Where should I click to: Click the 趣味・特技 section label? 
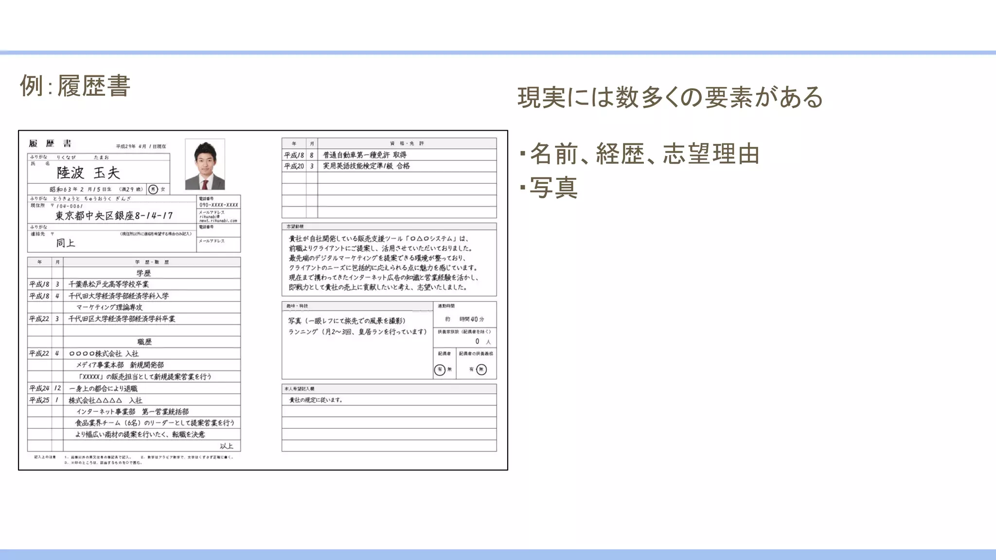point(297,306)
